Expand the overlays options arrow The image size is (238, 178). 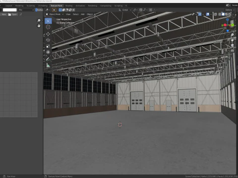pos(211,14)
